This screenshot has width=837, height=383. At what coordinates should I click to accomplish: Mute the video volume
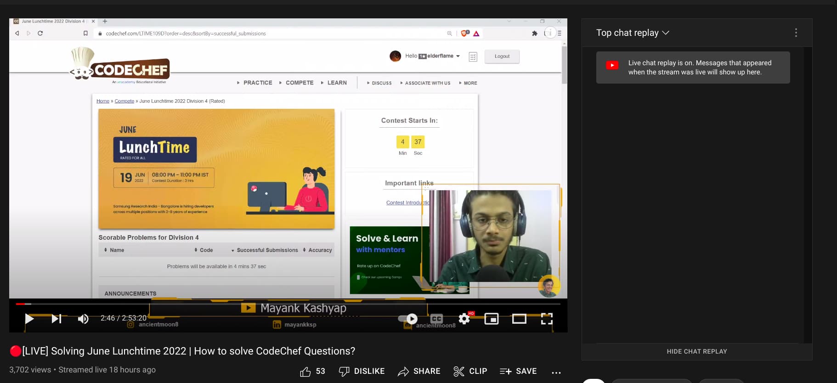[x=83, y=319]
